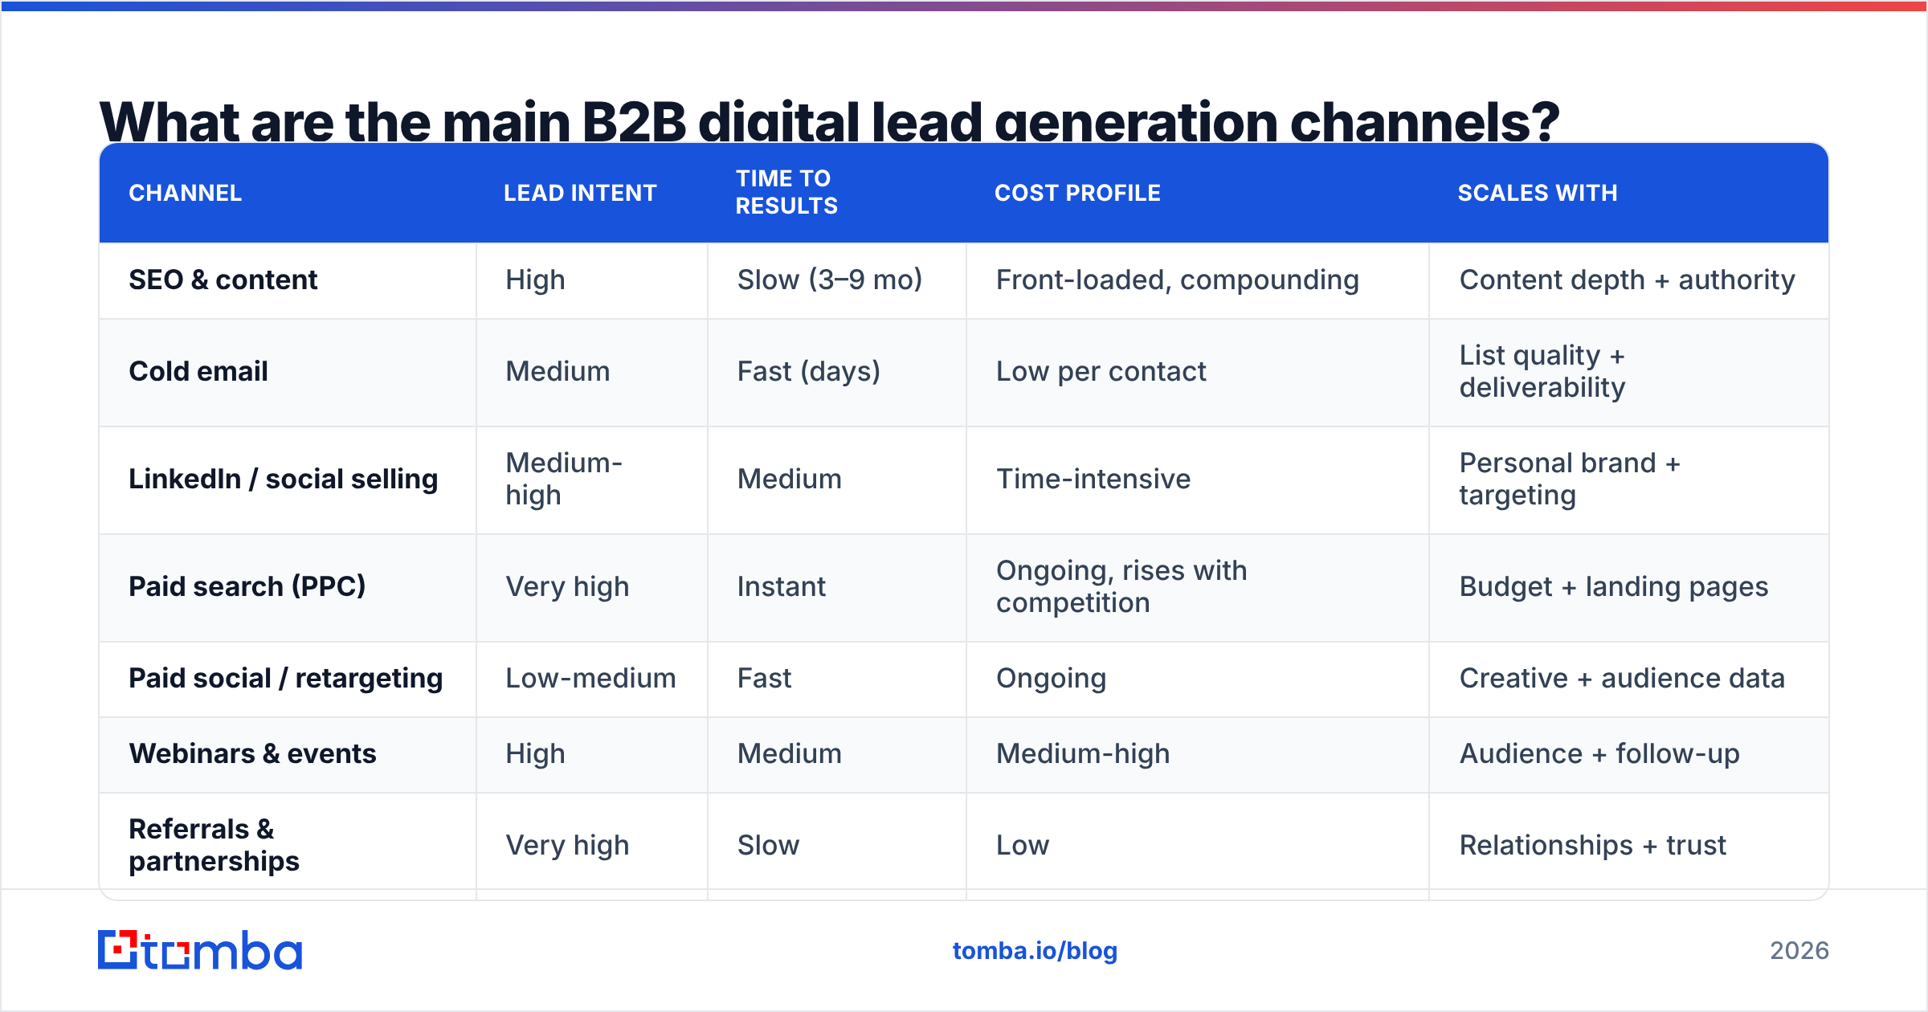Click 'Relationships + trust' cell
Viewport: 1928px width, 1012px height.
pyautogui.click(x=1593, y=845)
